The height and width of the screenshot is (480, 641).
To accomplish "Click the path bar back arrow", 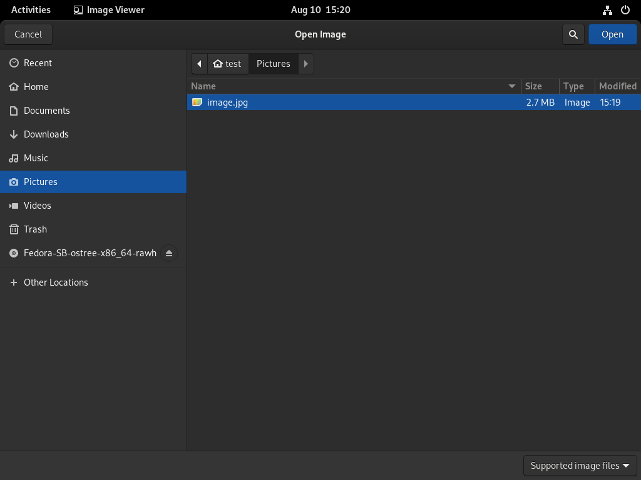I will click(x=200, y=64).
